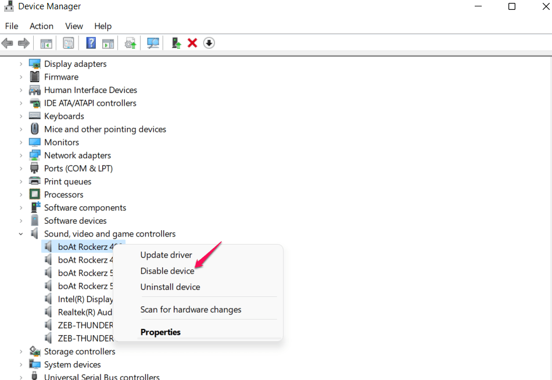
Task: Expand the Keyboards node
Action: (x=21, y=116)
